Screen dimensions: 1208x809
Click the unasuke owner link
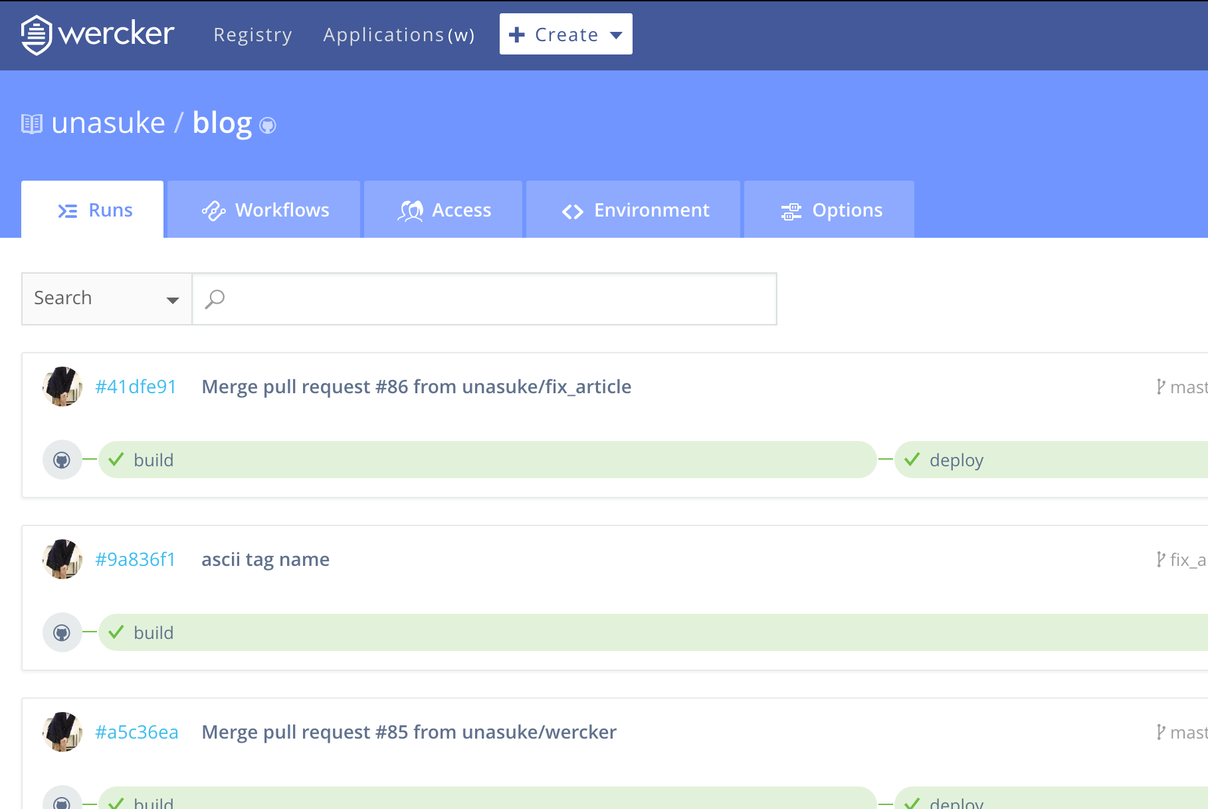108,123
